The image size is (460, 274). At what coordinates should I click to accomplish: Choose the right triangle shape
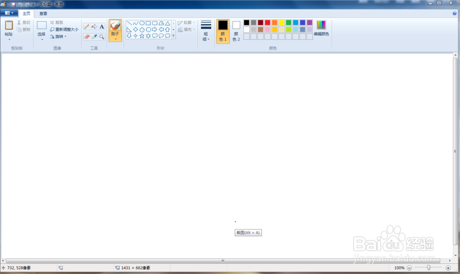pos(129,29)
